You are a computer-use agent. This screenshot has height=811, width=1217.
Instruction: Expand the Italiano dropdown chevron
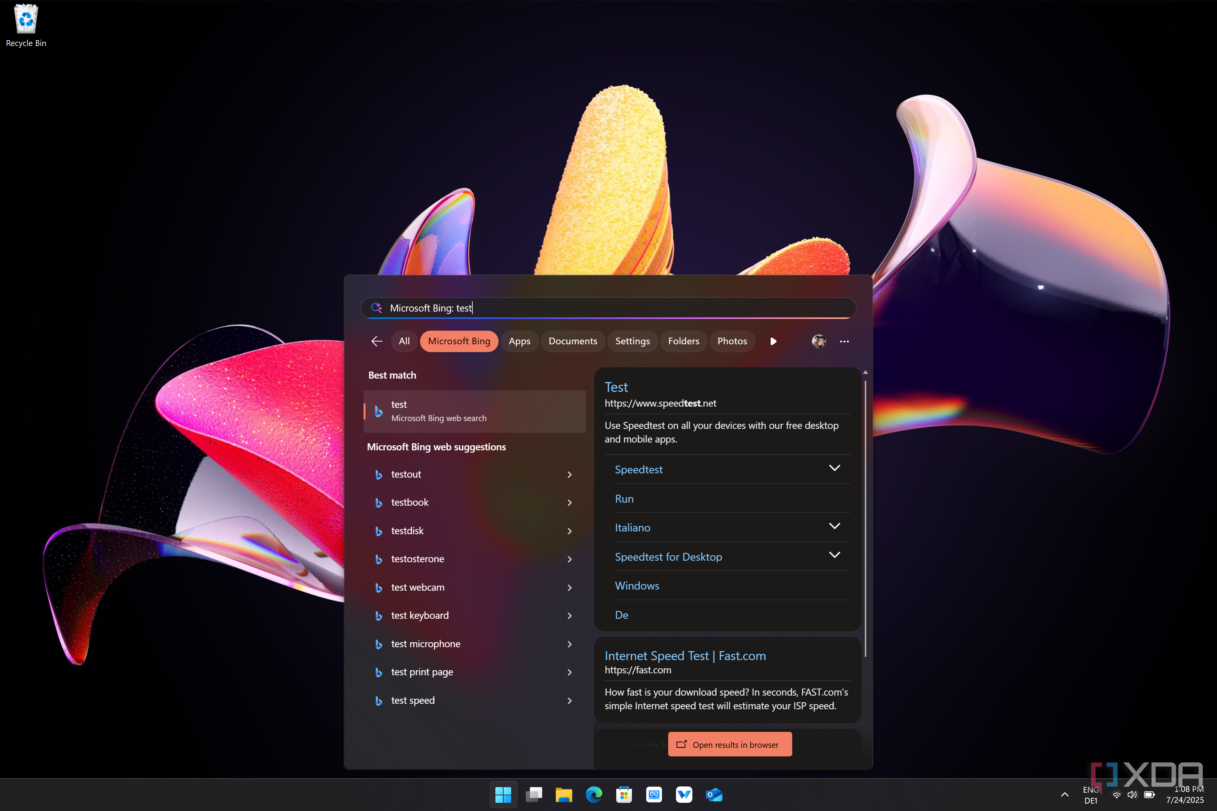pos(835,526)
